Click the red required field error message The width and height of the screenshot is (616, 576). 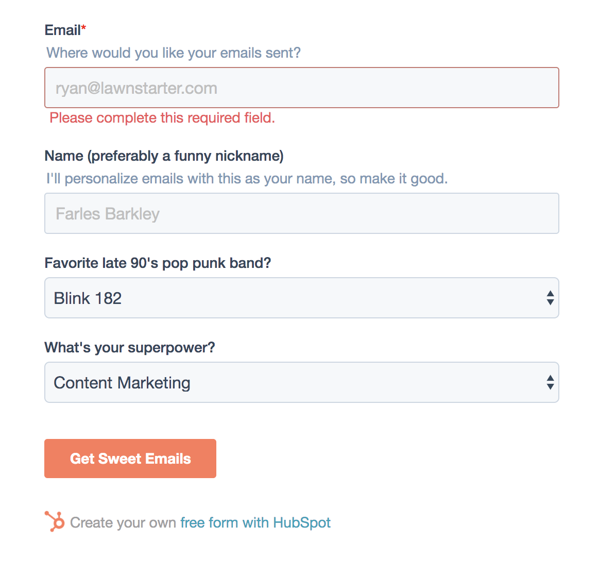tap(162, 117)
